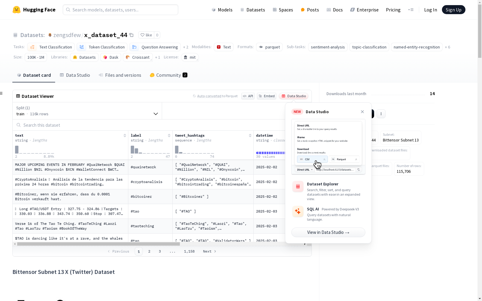Copy dataset name with the copy icon
Viewport: 482px width, 301px height.
coord(131,35)
